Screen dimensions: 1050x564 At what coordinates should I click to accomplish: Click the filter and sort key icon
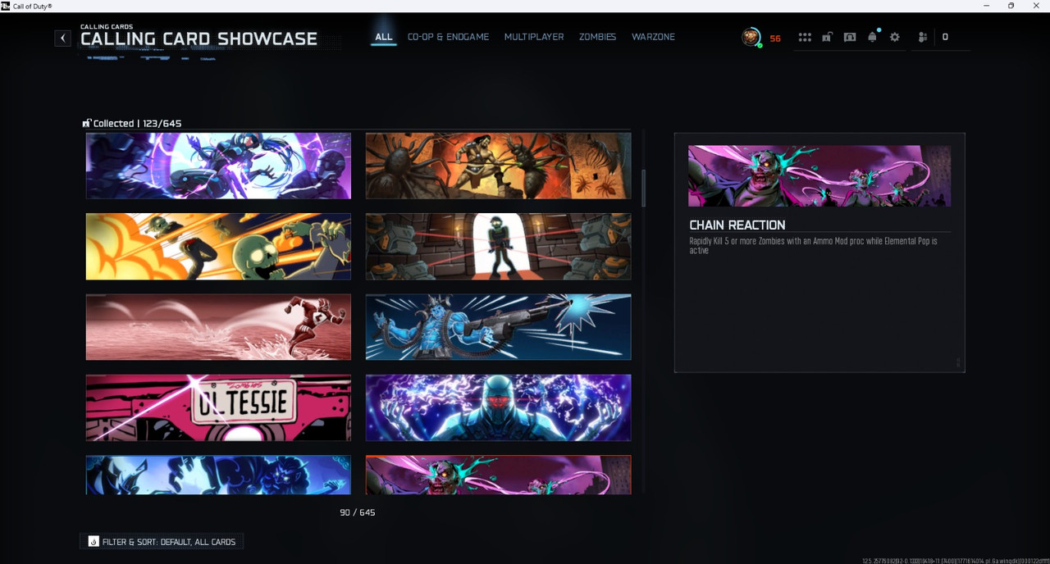coord(94,542)
